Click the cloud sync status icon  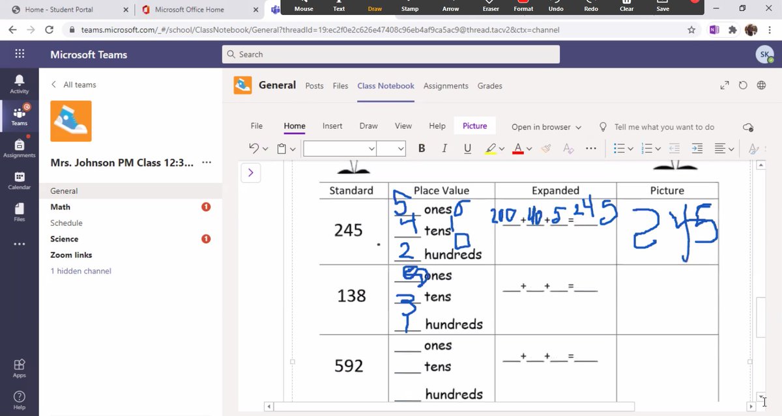click(747, 127)
